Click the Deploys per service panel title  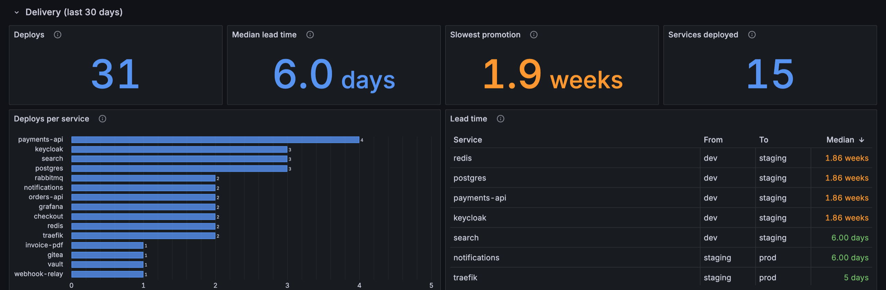[52, 119]
